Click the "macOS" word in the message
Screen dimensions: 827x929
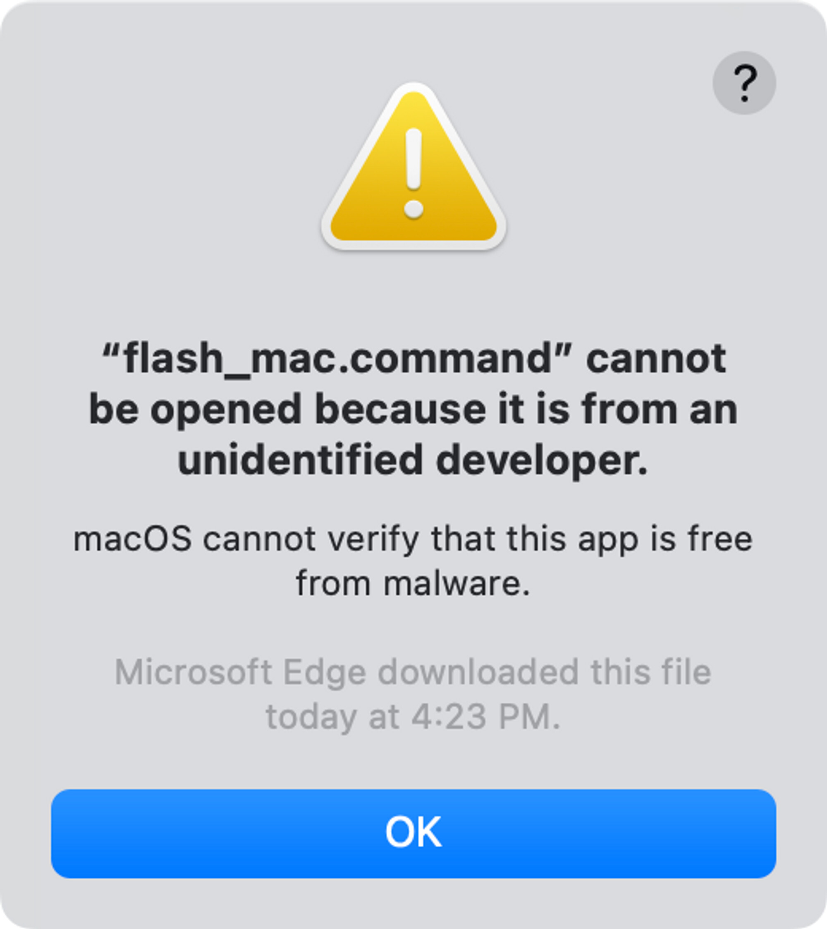(x=132, y=539)
